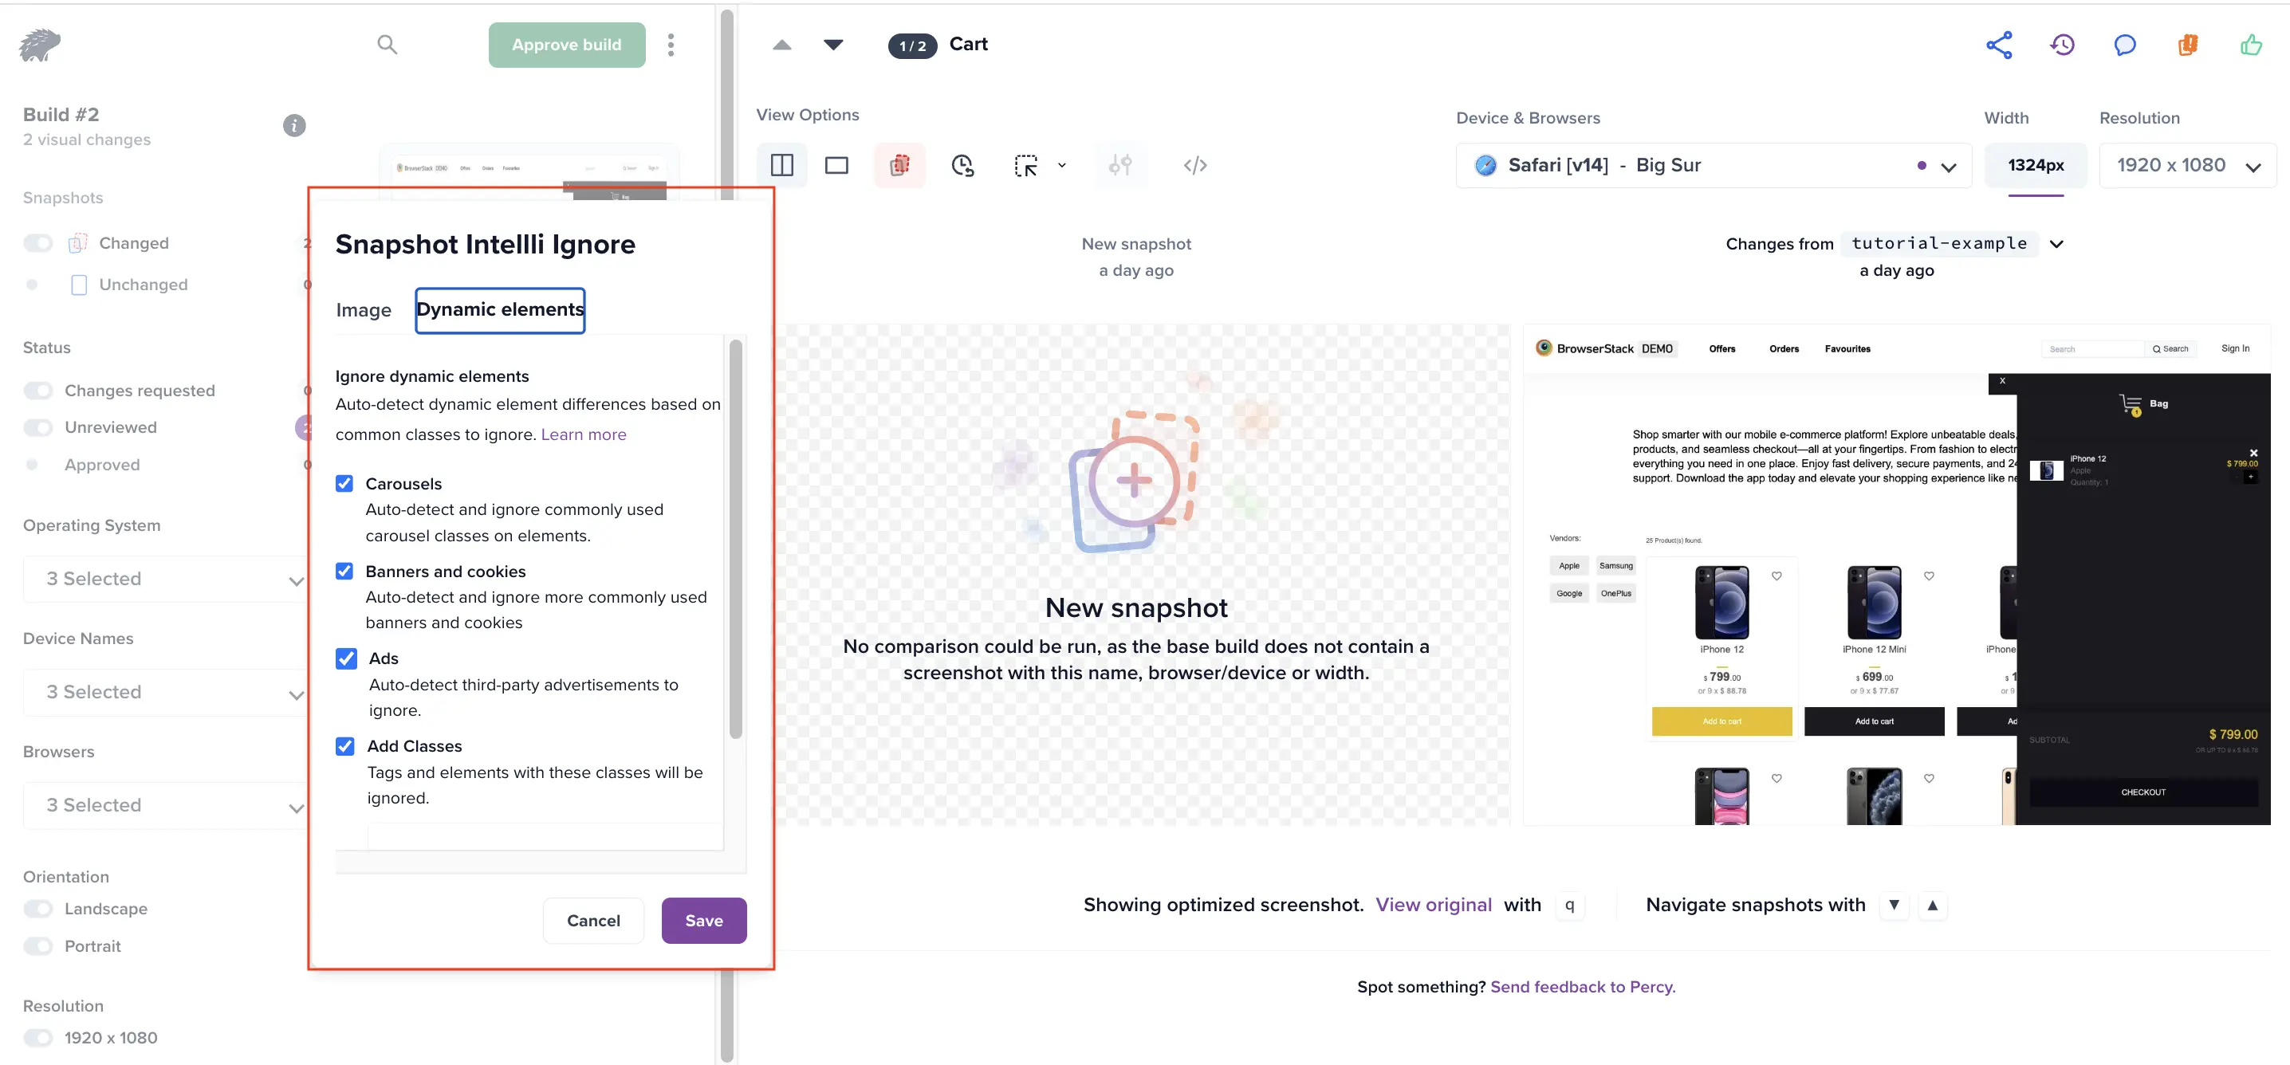Select the Dynamic elements tab
2290x1065 pixels.
click(500, 310)
